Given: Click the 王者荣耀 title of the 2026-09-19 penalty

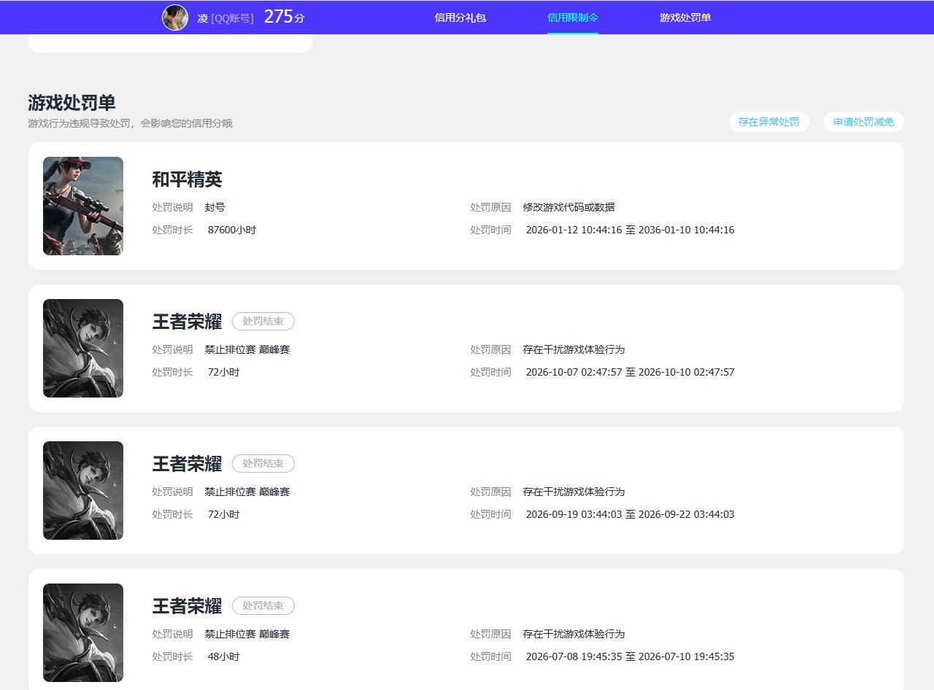Looking at the screenshot, I should [x=187, y=464].
